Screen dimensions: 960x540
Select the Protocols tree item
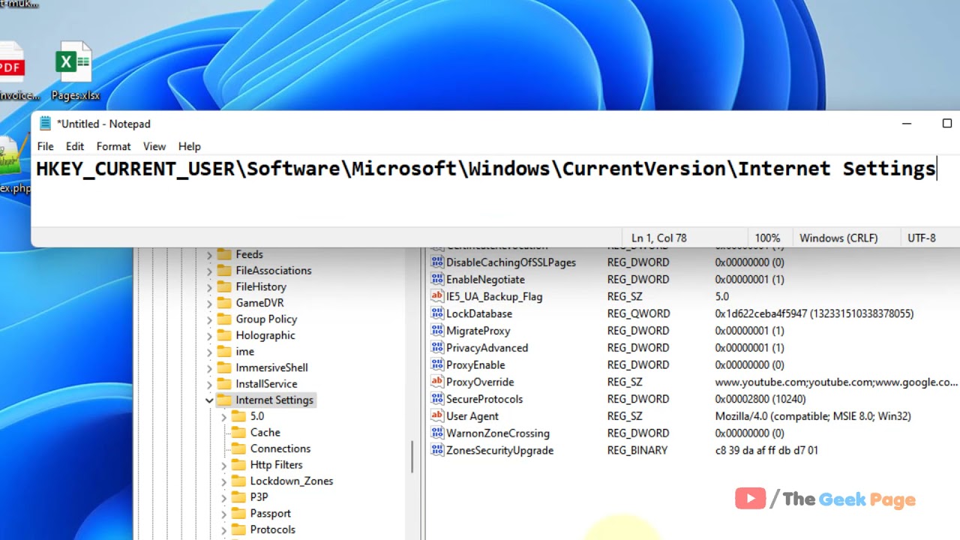(x=272, y=529)
